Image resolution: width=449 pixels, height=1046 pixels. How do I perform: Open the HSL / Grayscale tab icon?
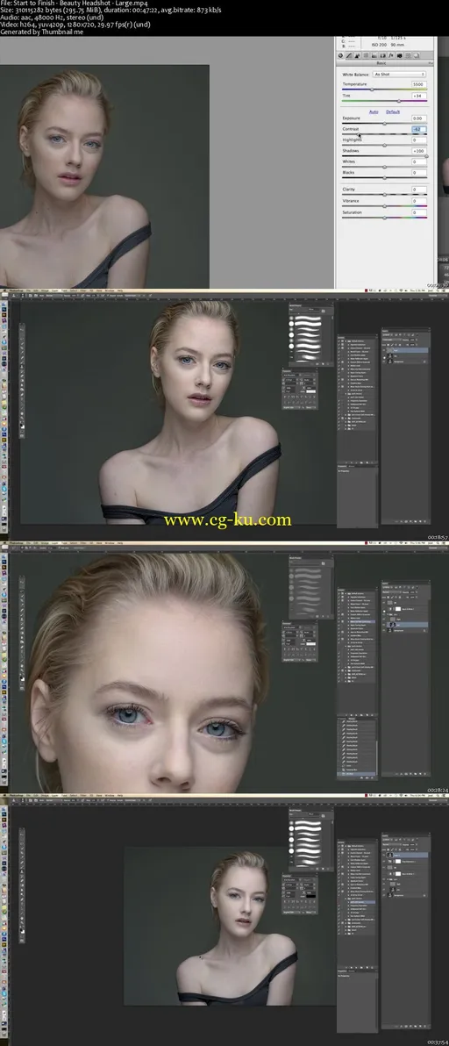[366, 55]
